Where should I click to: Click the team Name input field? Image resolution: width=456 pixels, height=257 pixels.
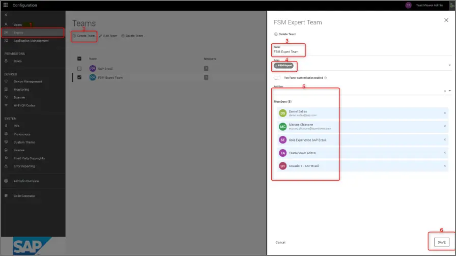362,52
